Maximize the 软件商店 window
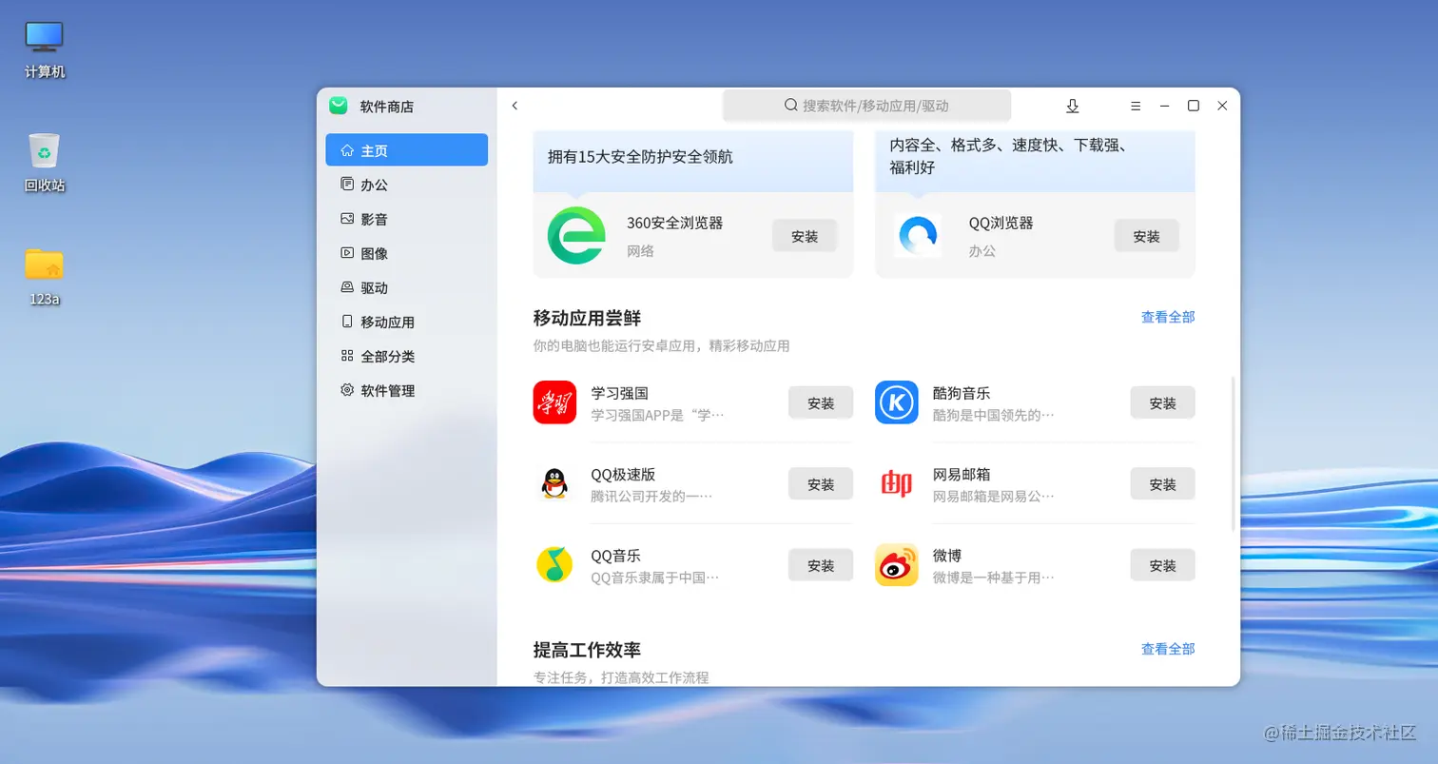1438x764 pixels. (1194, 106)
